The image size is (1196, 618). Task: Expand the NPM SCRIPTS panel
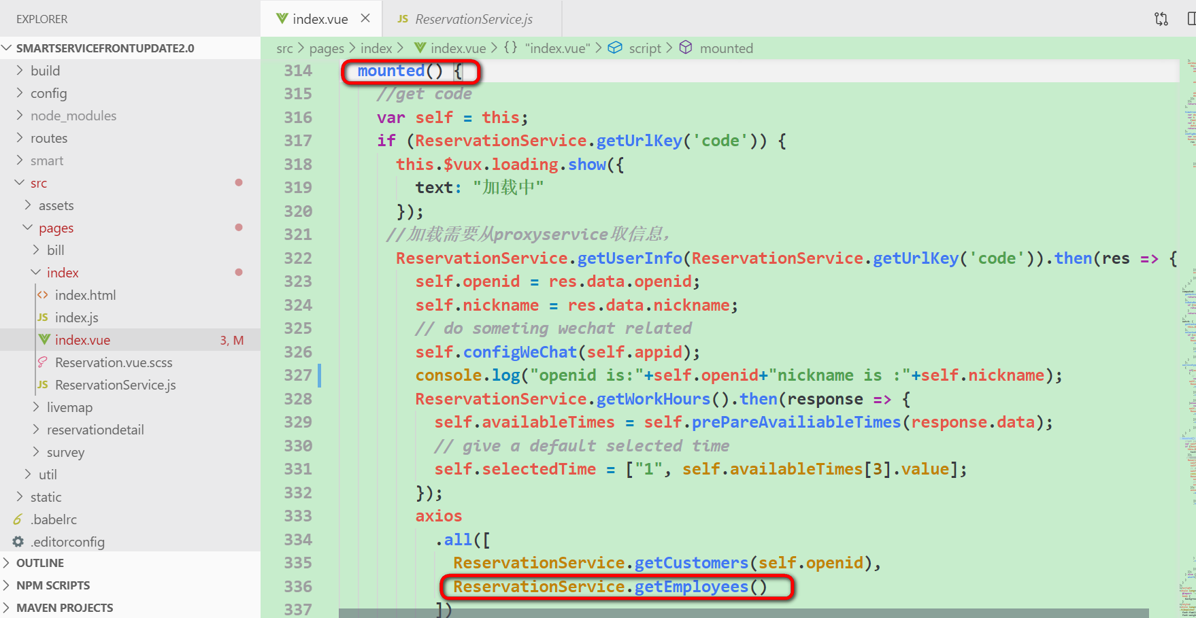tap(130, 585)
